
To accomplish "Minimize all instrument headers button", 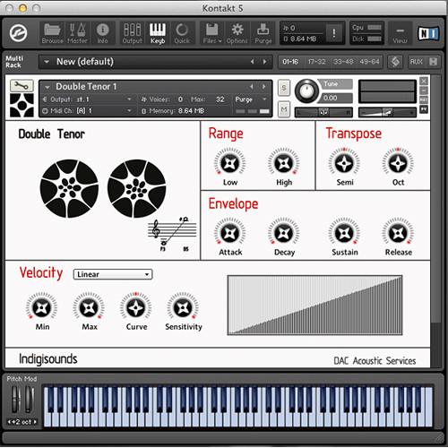I will (433, 62).
